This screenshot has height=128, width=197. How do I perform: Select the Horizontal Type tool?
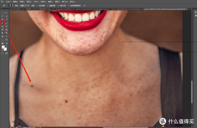coord(7,36)
